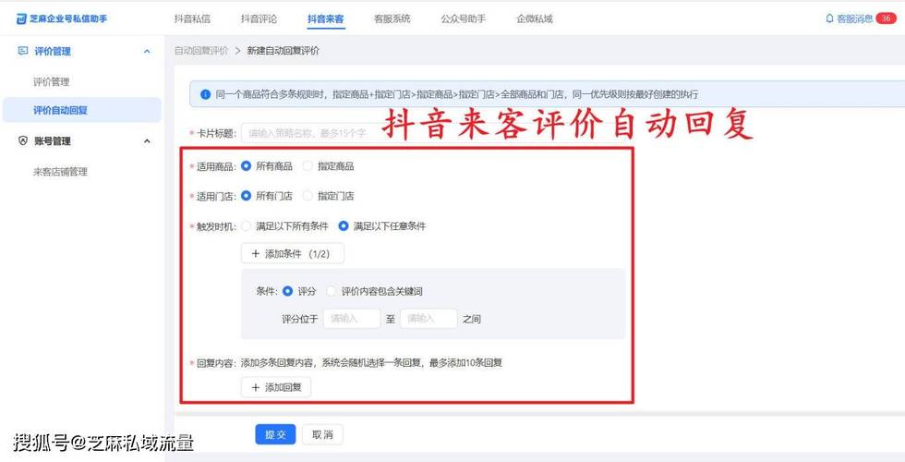Screen dimensions: 905x462
Task: Select 评分 condition radio button
Action: tap(288, 291)
